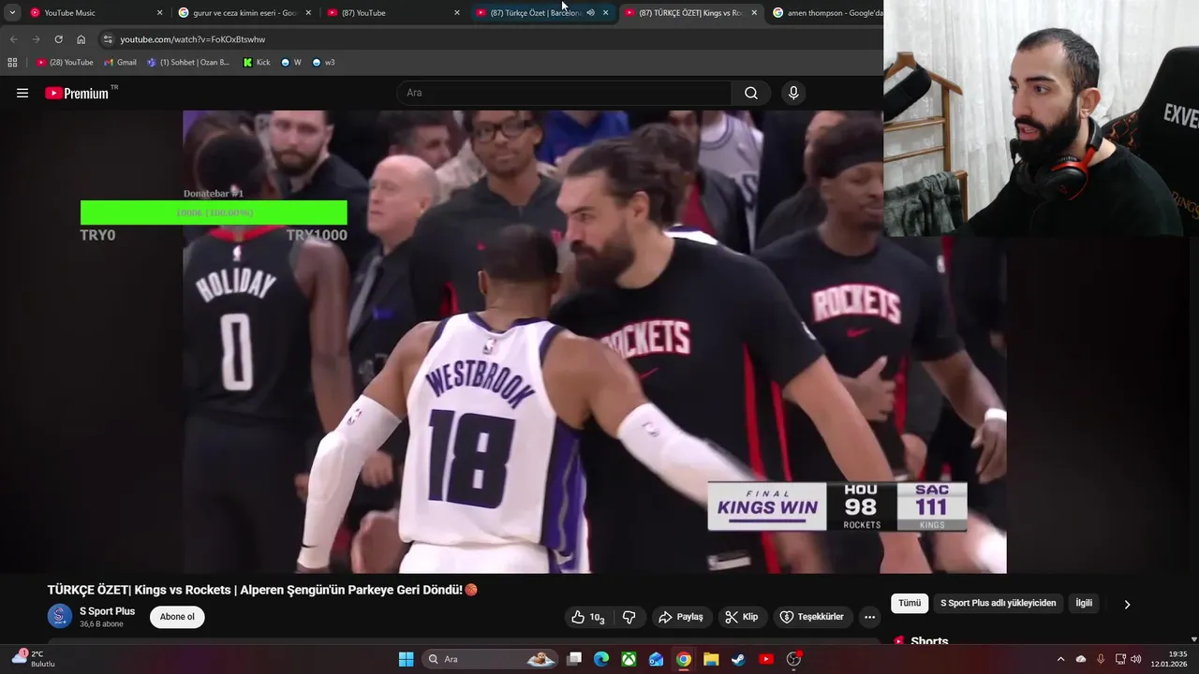Open the Chrome home page button
Screen dimensions: 1199x674
coord(81,39)
